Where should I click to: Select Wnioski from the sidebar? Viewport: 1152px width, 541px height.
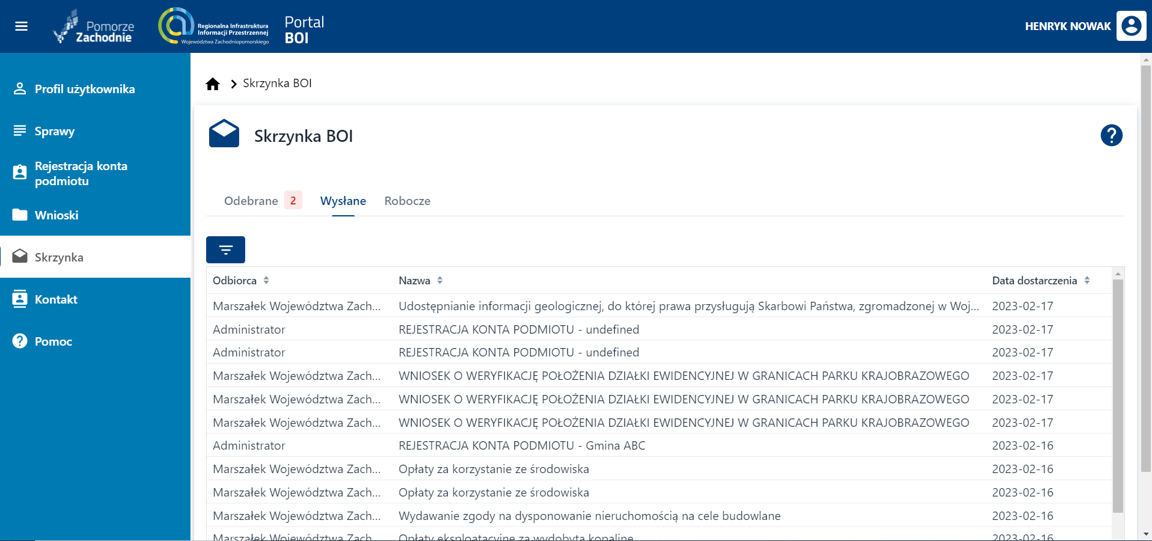pos(56,215)
